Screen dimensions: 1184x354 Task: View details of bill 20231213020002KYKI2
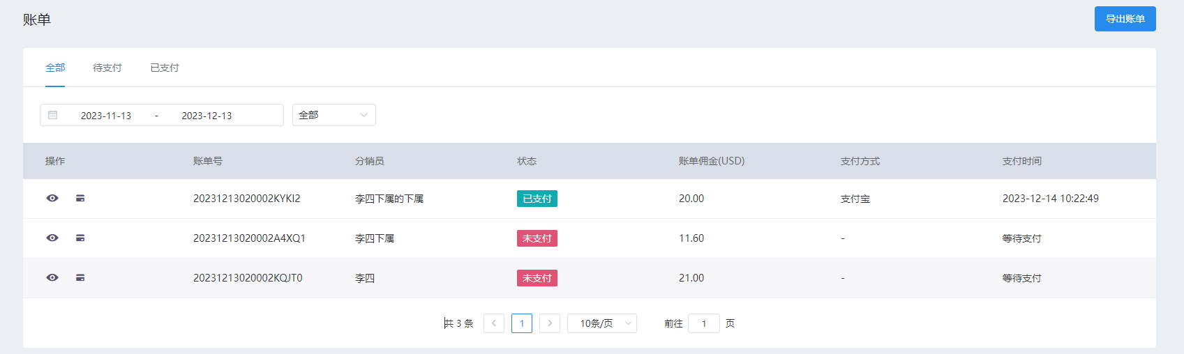(x=52, y=199)
